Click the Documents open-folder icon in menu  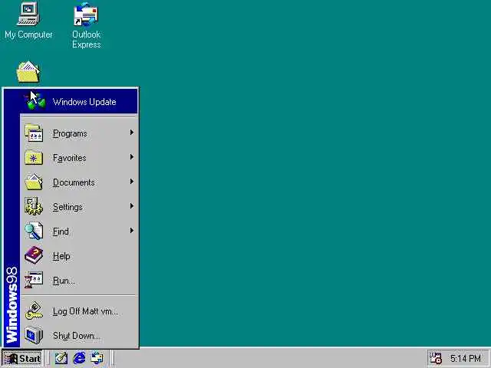click(34, 182)
